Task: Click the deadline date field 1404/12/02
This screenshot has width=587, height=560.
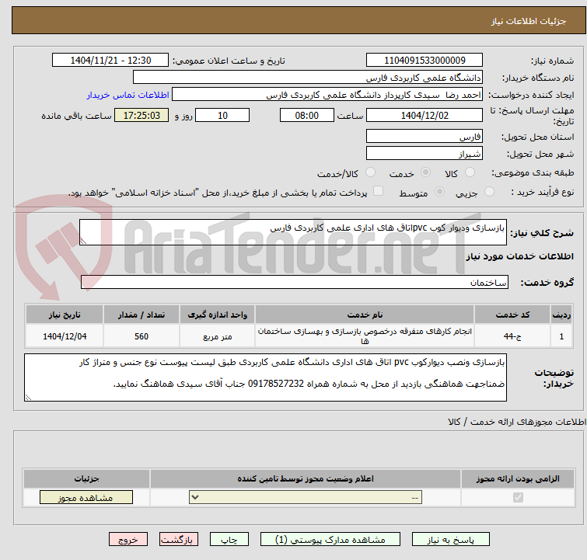Action: point(425,115)
